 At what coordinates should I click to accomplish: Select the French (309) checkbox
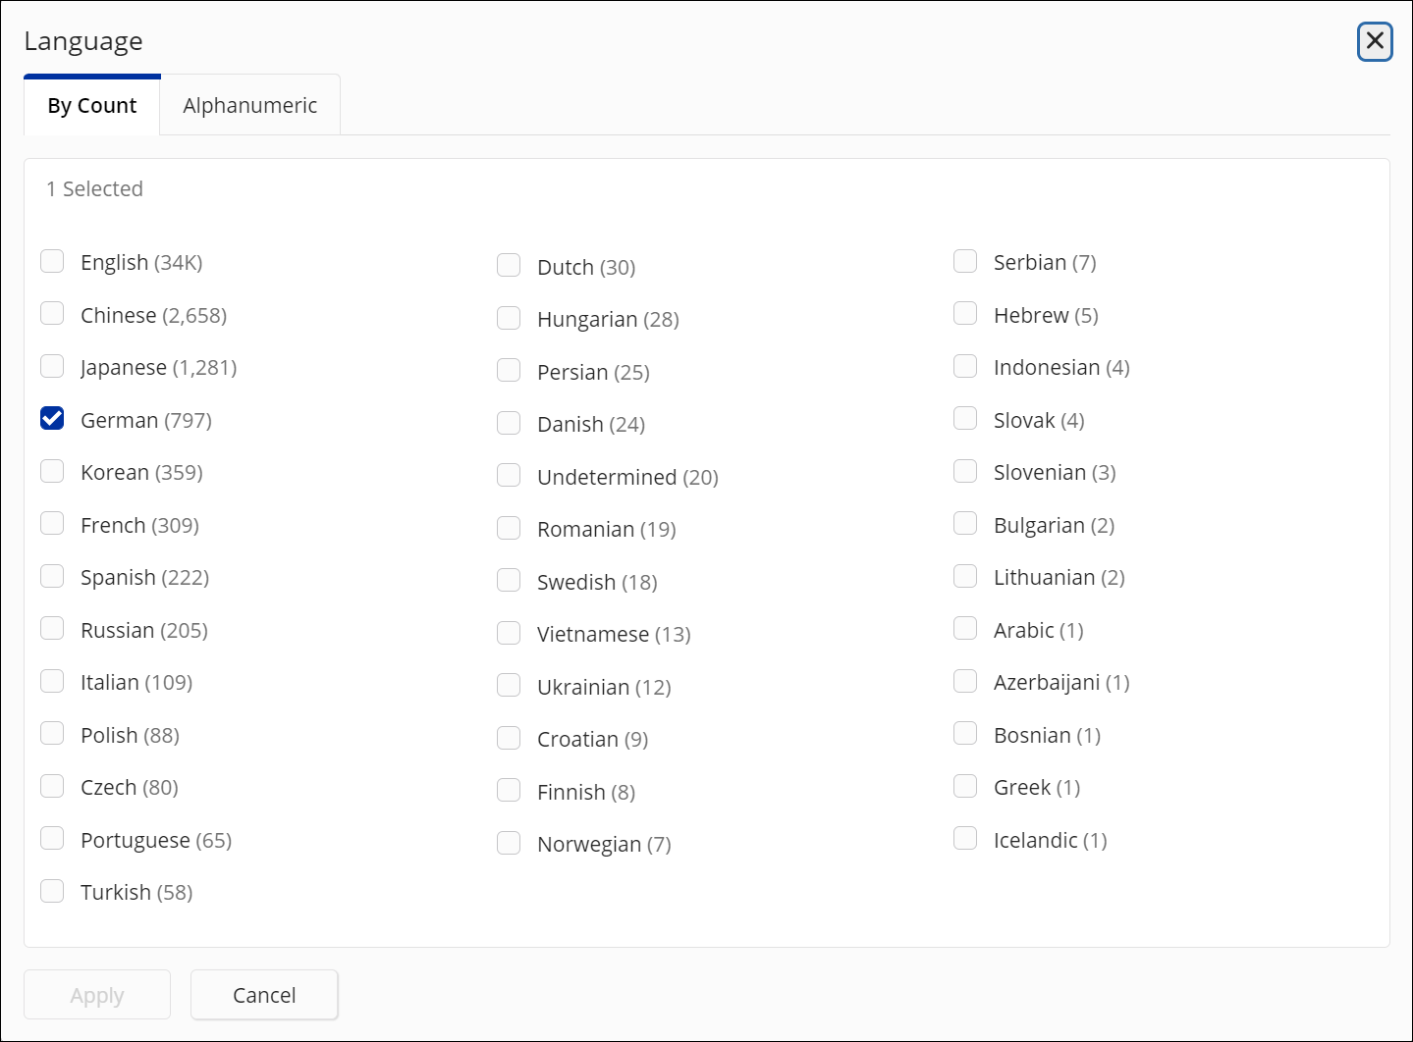pos(52,524)
